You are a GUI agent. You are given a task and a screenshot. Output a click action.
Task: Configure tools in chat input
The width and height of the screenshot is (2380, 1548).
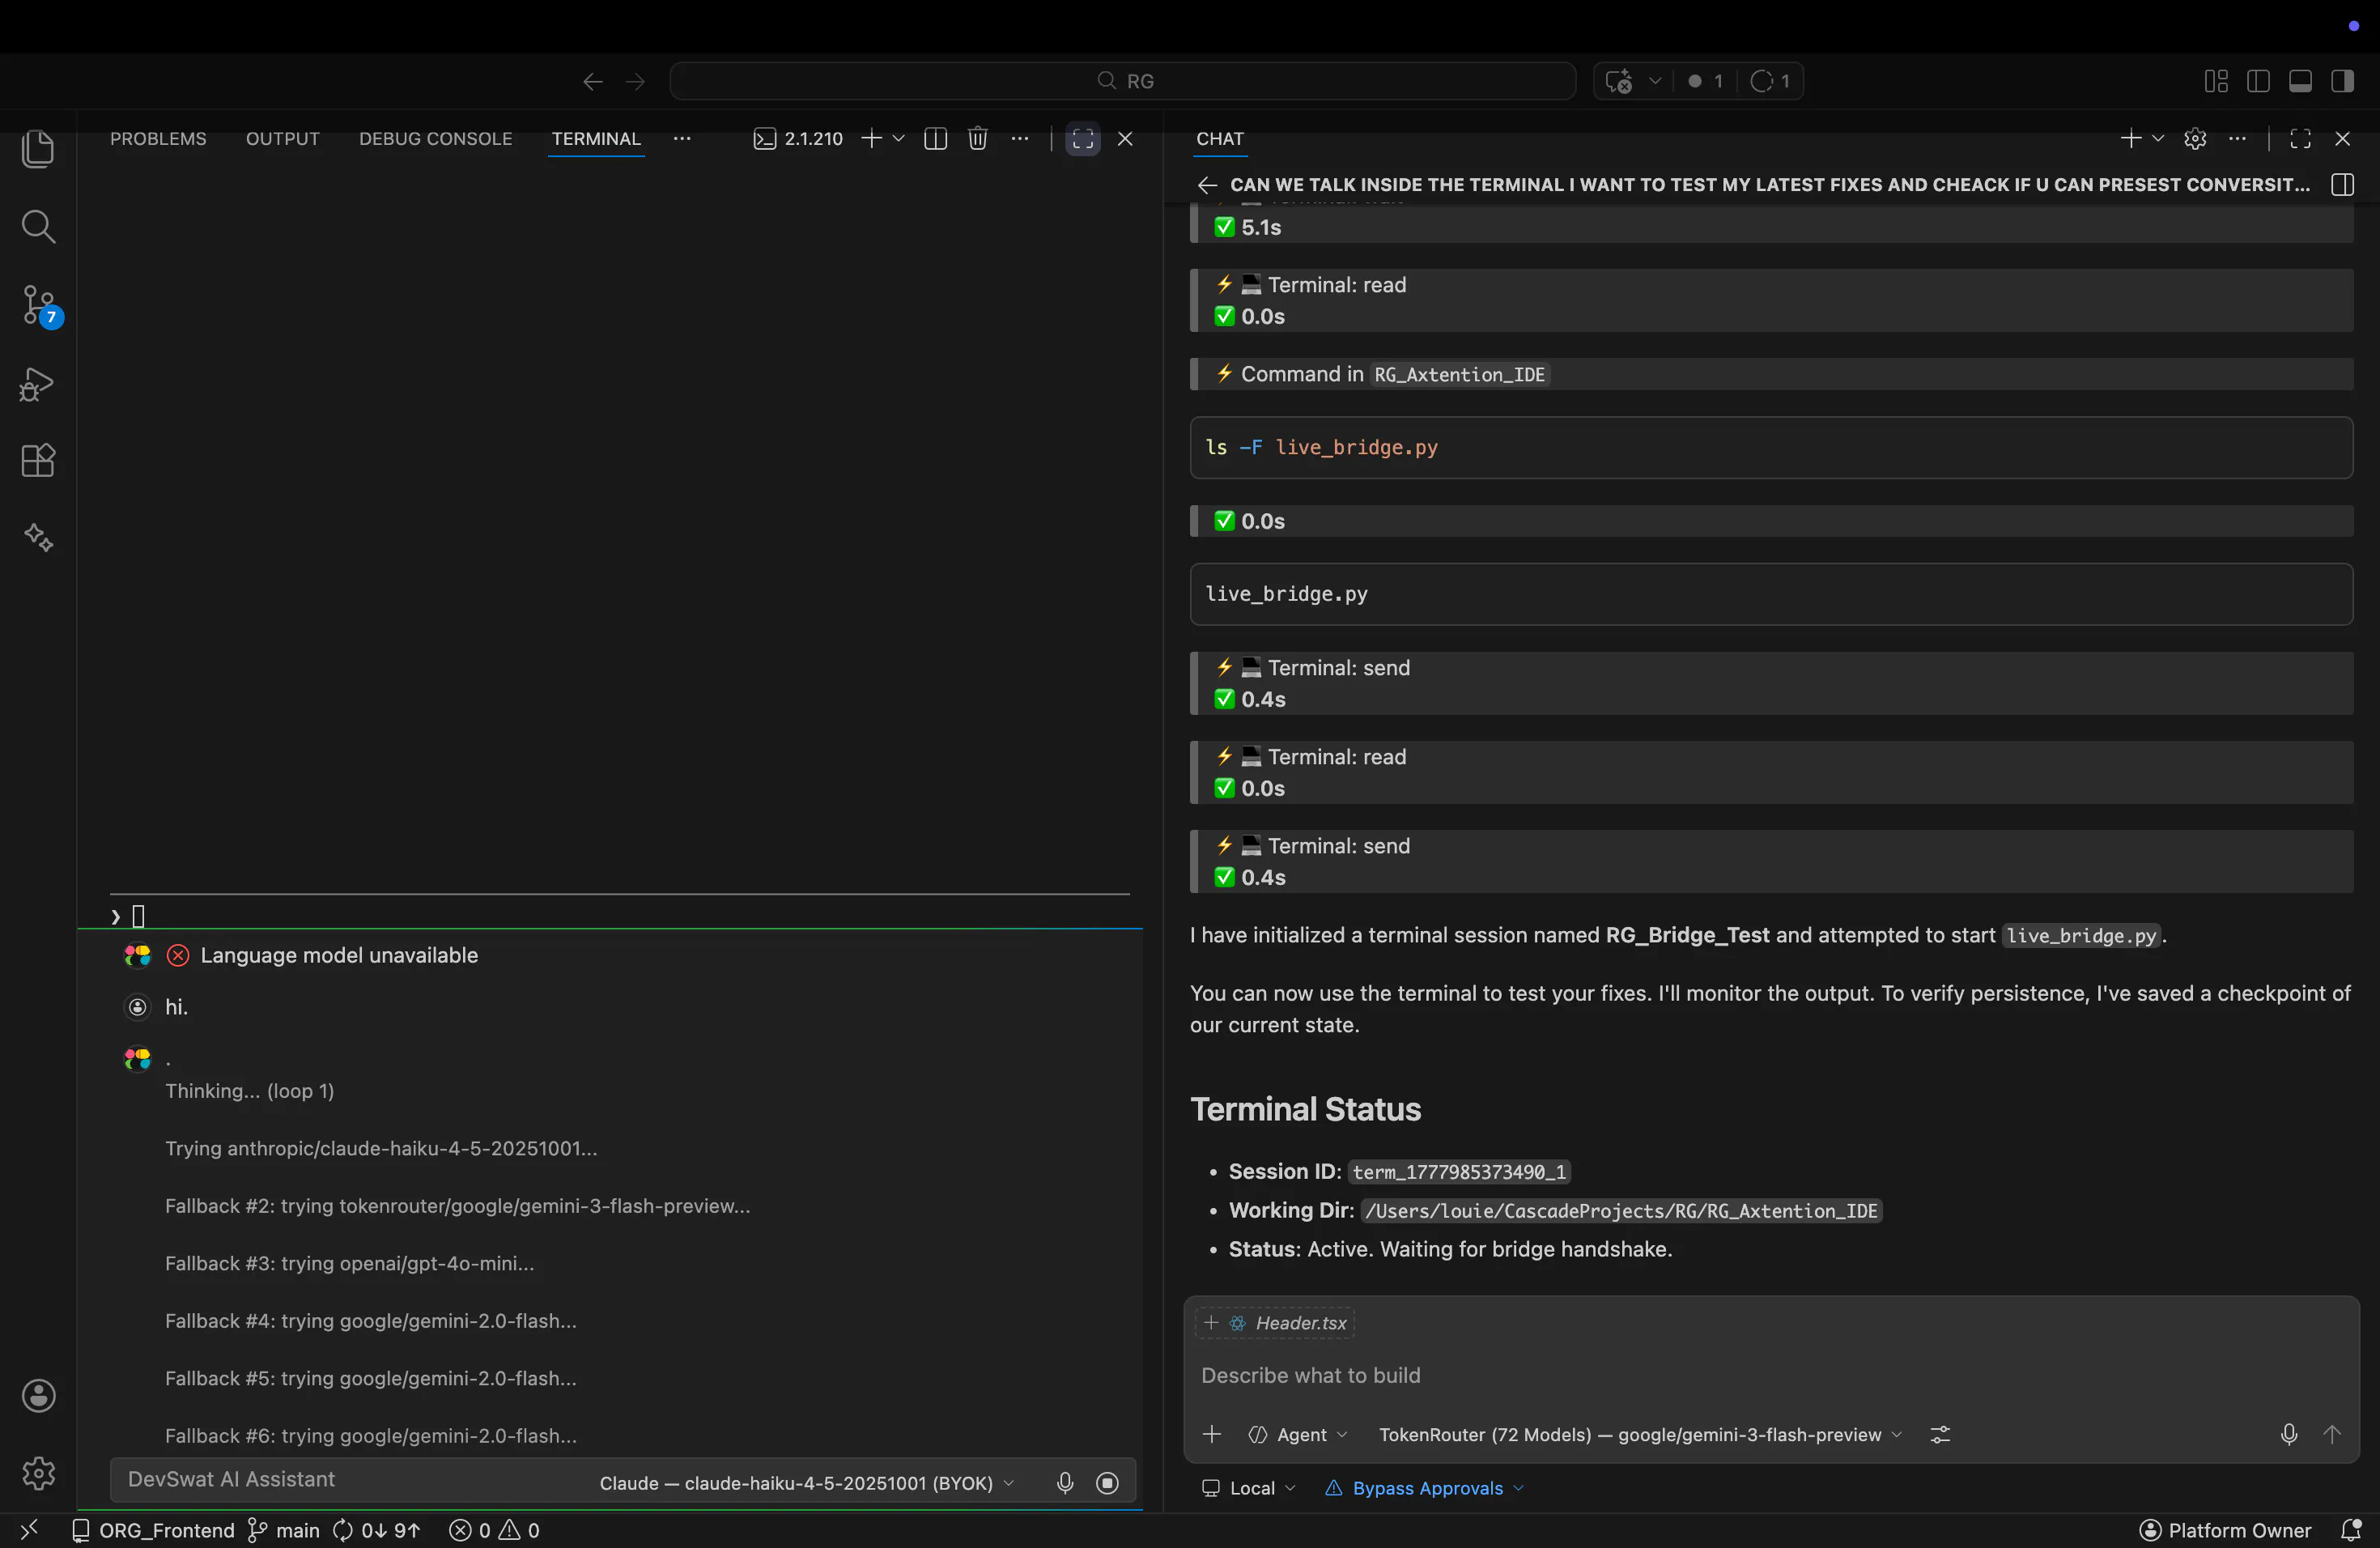pos(1940,1435)
